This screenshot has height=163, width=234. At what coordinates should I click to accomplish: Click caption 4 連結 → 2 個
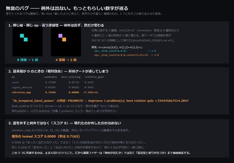pyautogui.click(x=66, y=60)
